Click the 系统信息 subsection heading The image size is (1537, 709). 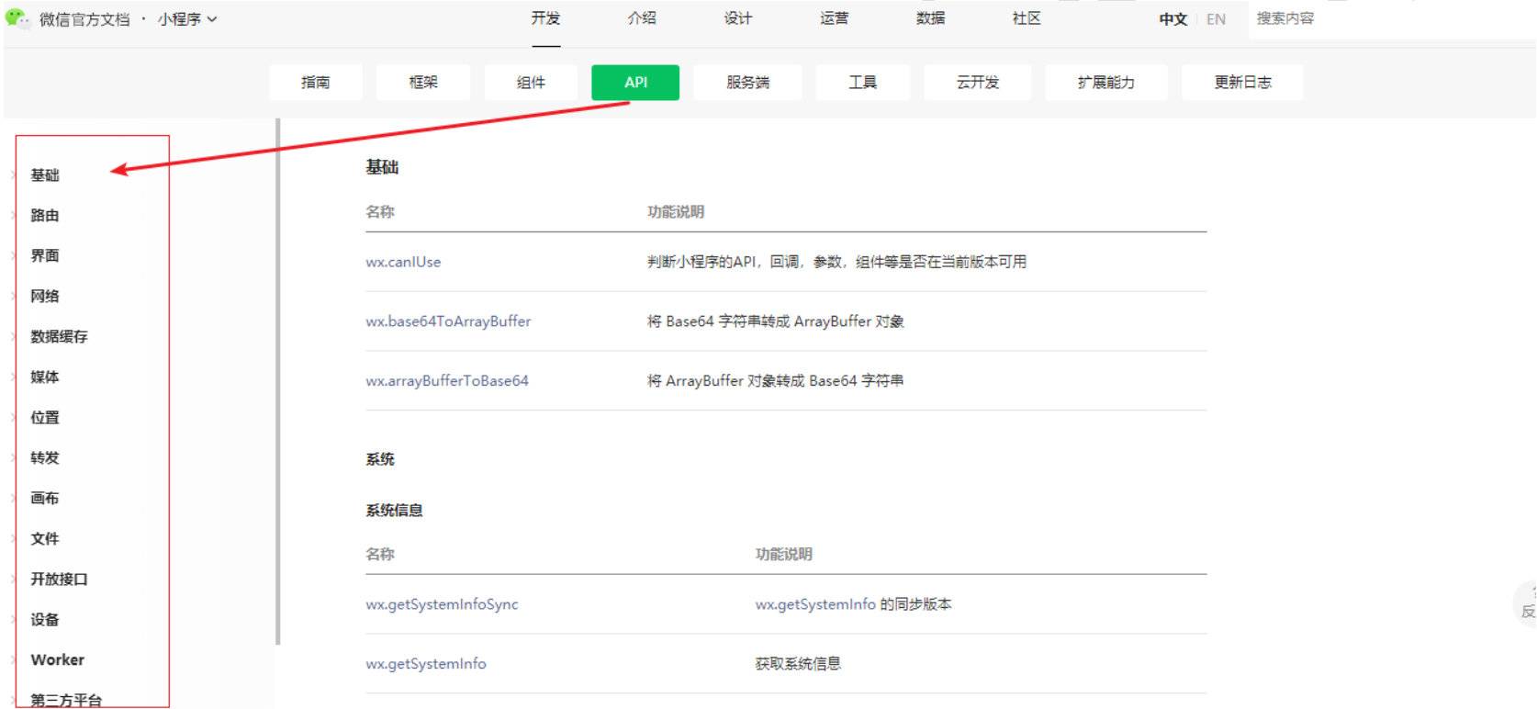pyautogui.click(x=394, y=511)
